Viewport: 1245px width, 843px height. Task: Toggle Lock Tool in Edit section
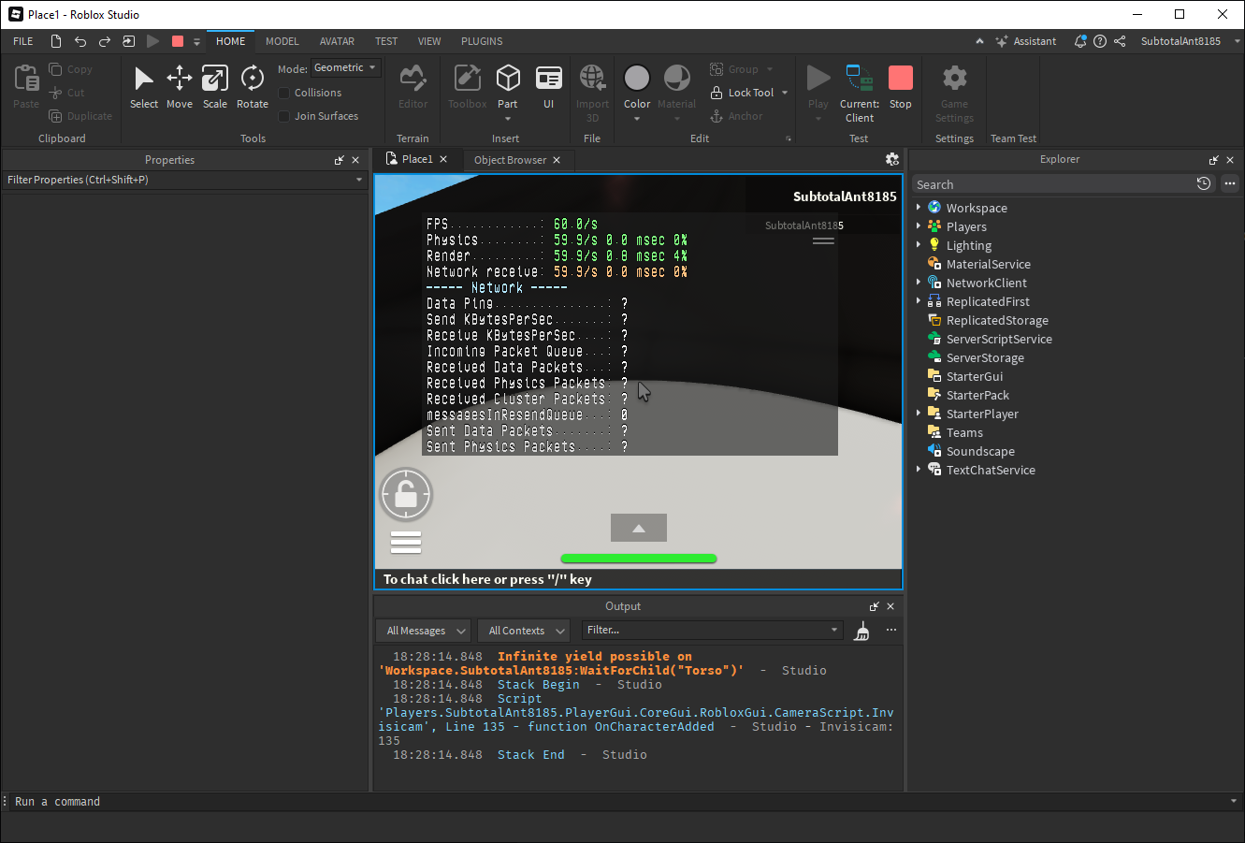[x=742, y=93]
